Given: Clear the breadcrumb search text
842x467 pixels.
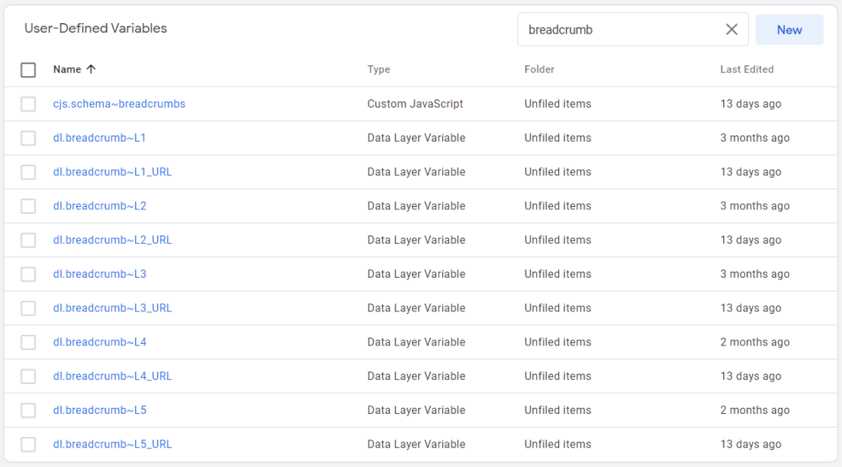Looking at the screenshot, I should pyautogui.click(x=731, y=29).
